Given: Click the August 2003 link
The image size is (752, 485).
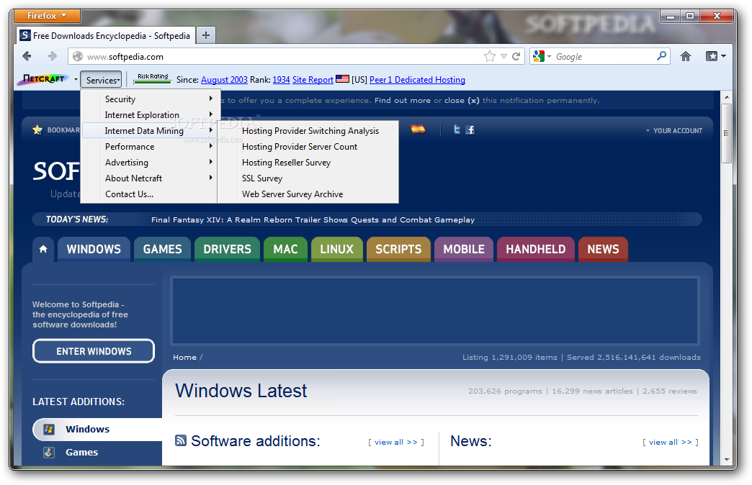Looking at the screenshot, I should click(x=224, y=80).
